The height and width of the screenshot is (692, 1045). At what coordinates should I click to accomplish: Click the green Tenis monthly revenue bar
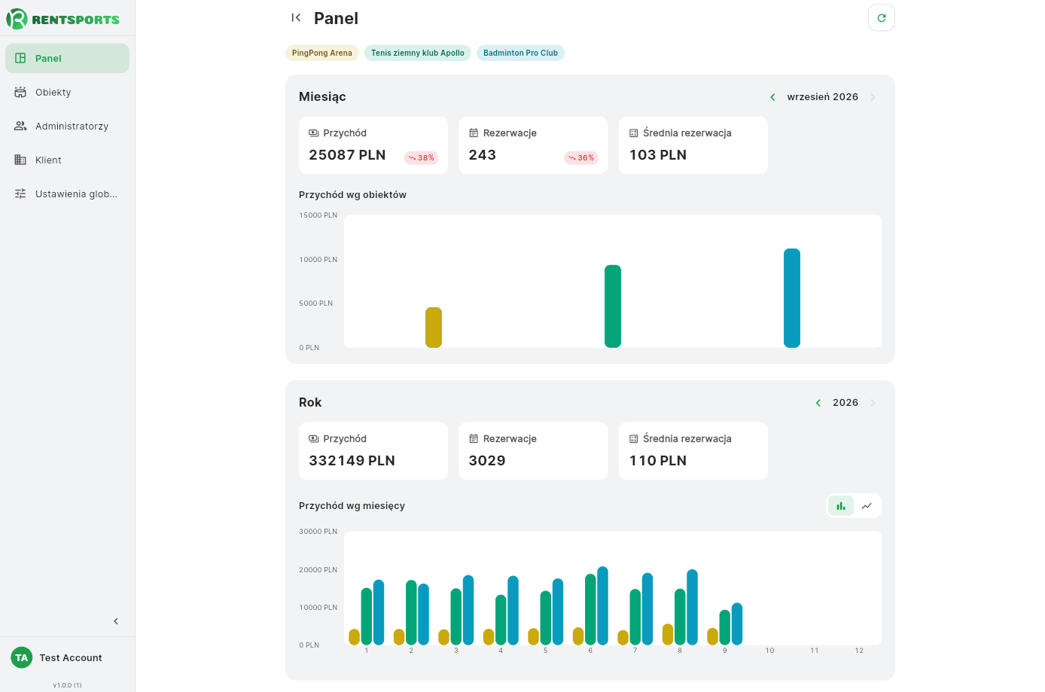click(613, 306)
